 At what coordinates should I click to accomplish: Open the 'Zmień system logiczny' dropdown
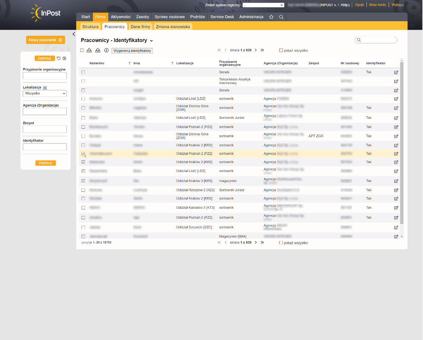tap(263, 5)
